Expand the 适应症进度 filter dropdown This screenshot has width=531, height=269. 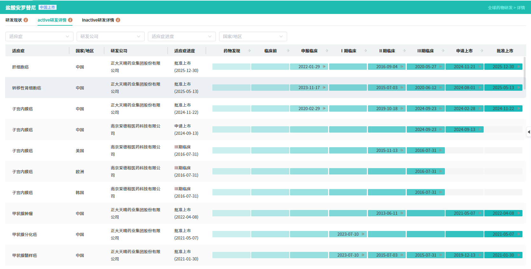(x=182, y=36)
